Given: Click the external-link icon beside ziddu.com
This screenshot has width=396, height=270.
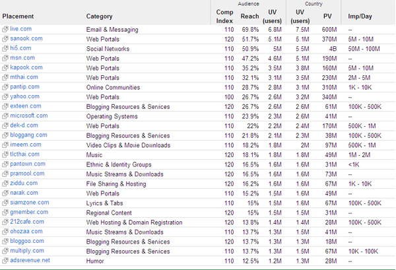Looking at the screenshot, I should pos(5,184).
